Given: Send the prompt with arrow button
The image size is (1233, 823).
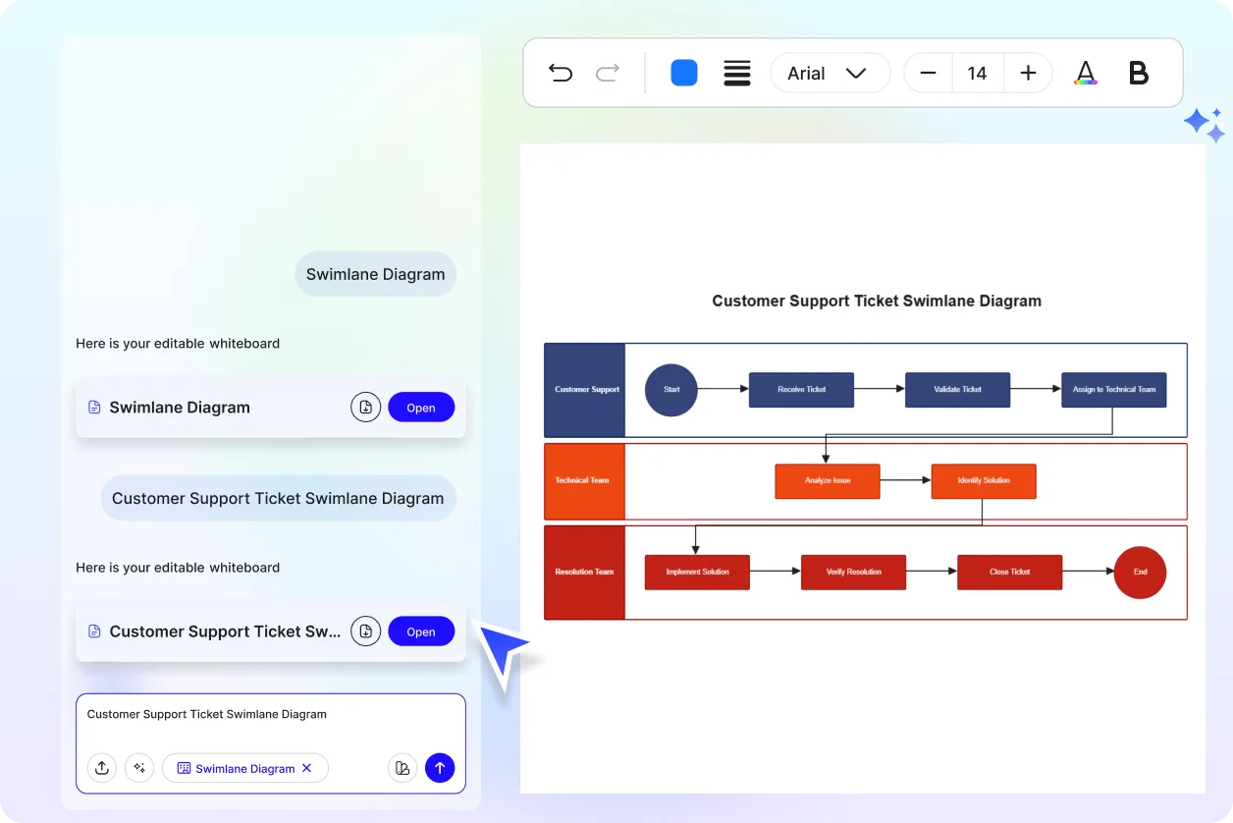Looking at the screenshot, I should 440,768.
